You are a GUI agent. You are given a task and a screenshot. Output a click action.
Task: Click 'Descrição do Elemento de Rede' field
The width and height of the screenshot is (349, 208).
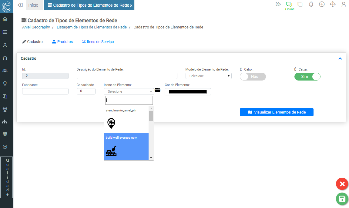pos(127,76)
